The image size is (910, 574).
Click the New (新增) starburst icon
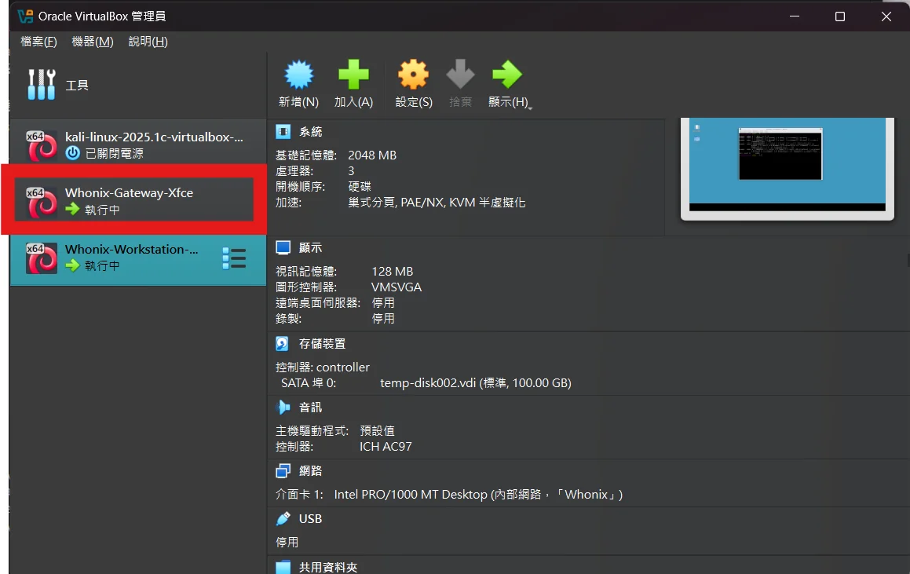298,75
